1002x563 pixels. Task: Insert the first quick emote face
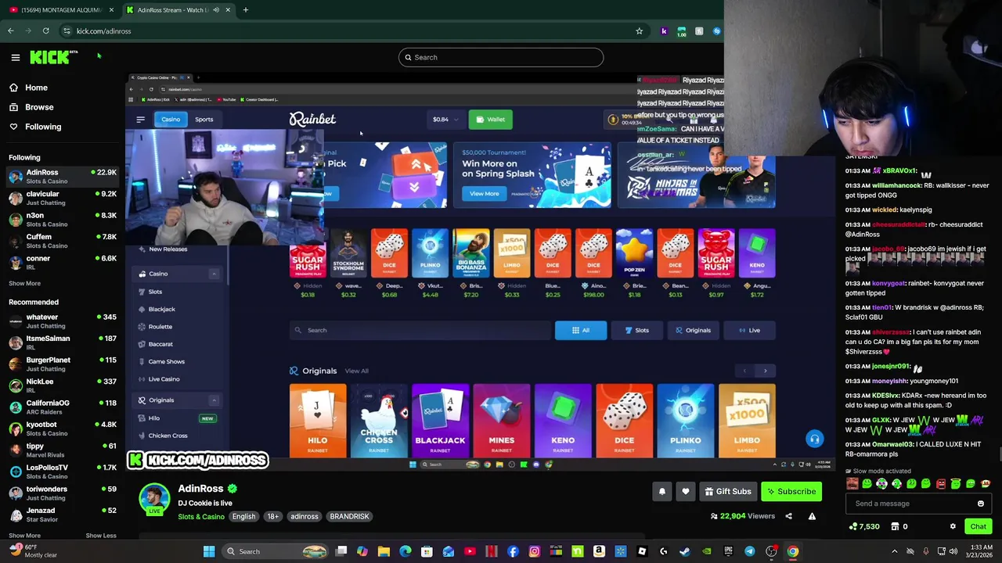tap(852, 484)
